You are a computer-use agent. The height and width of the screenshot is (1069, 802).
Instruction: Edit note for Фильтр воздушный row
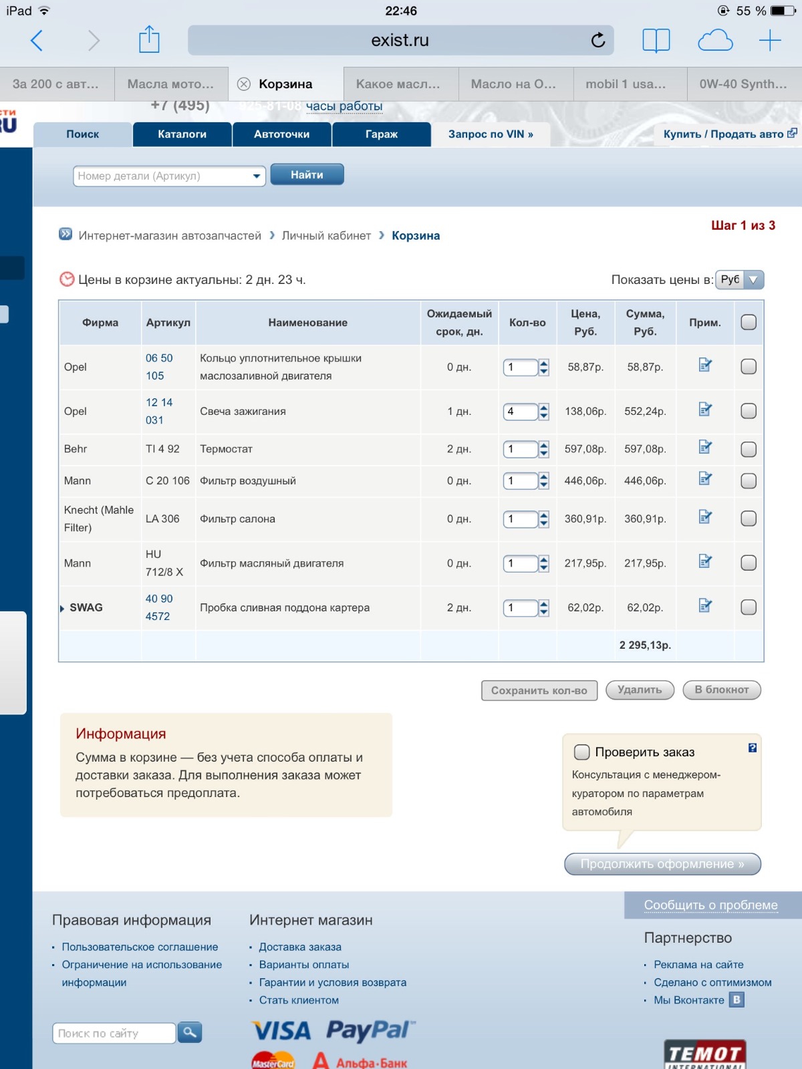(x=705, y=478)
